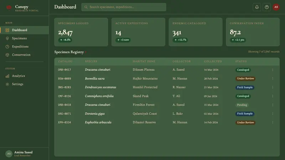285x160 pixels.
Task: Click the Field Sample badge for DNS-0203
Action: 245,87
